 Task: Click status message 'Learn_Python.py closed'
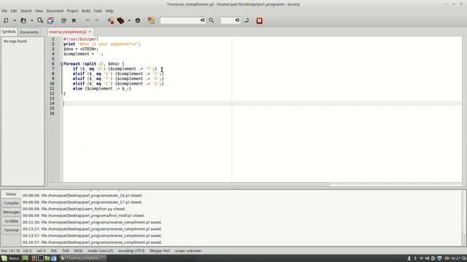click(x=74, y=209)
